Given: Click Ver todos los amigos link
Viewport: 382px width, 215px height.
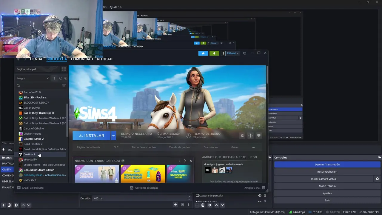Looking at the screenshot, I should 234,181.
